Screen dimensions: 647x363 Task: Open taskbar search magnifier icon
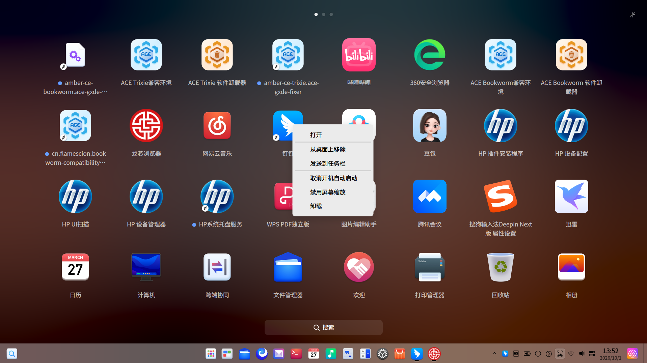[12, 354]
